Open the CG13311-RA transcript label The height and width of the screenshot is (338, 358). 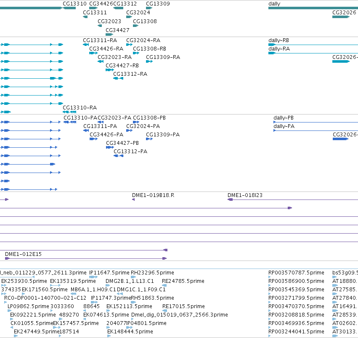click(x=100, y=40)
